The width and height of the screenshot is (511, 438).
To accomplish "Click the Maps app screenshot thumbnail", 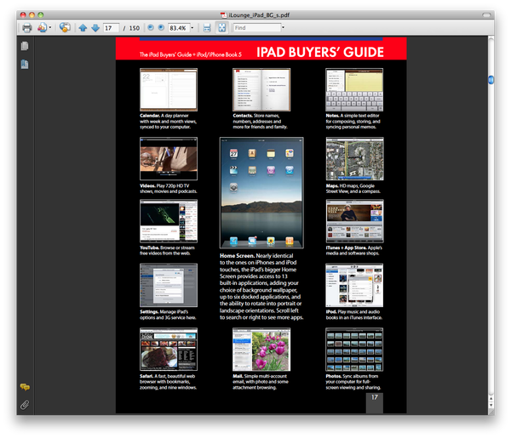I will 354,158.
